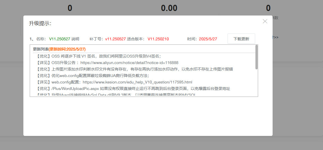Select the web.config 屏蔽垃圾蜘蛛 entry line

tap(93, 76)
